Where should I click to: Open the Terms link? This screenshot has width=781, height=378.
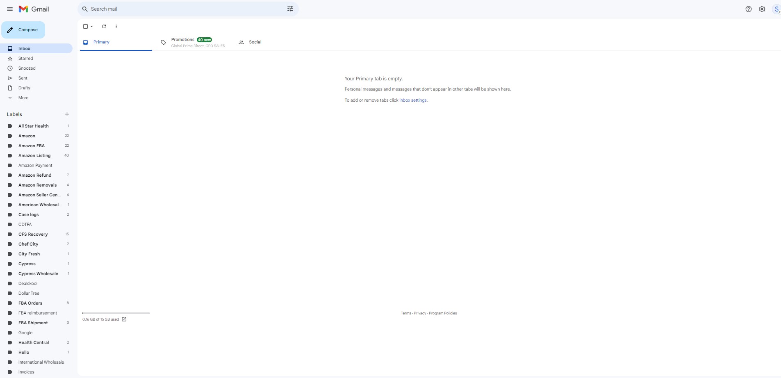click(406, 313)
